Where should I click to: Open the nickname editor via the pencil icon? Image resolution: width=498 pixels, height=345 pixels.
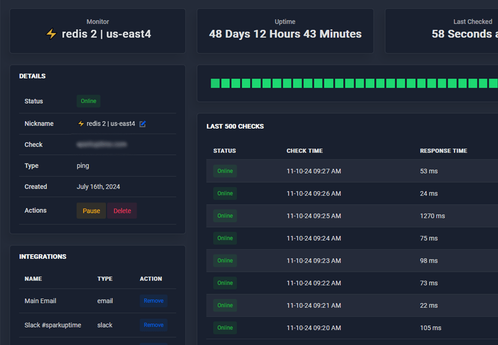pos(142,124)
